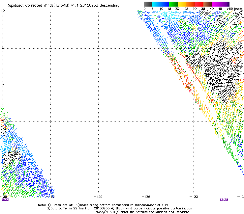The height and width of the screenshot is (214, 244).
Task: Click the red 30-35 knots color band
Action: tap(199, 4)
